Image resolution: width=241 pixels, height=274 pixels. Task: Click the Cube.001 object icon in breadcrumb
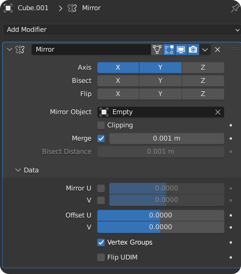pyautogui.click(x=8, y=8)
